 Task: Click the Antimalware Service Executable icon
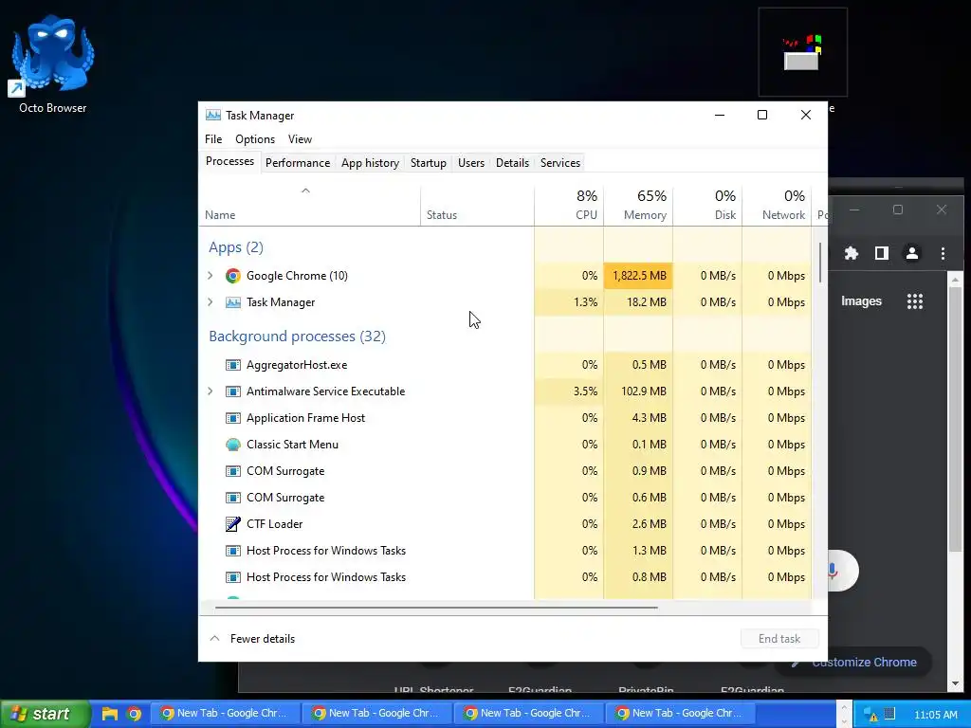233,391
